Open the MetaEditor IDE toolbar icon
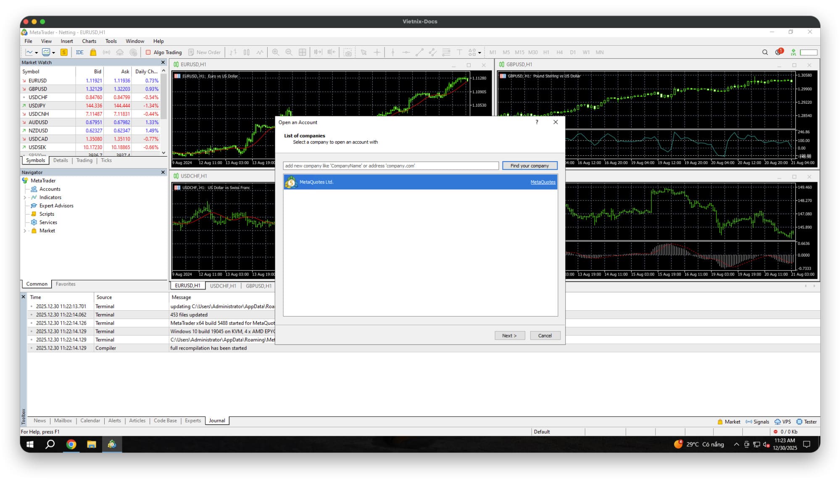Viewport: 840px width, 484px height. [79, 52]
